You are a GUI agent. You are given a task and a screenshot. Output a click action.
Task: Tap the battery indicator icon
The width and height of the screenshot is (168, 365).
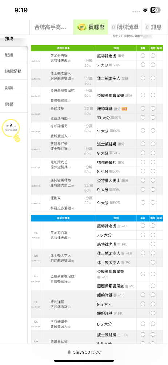click(156, 10)
